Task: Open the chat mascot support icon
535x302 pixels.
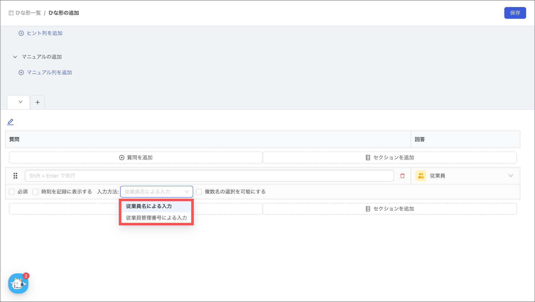Action: [x=18, y=283]
